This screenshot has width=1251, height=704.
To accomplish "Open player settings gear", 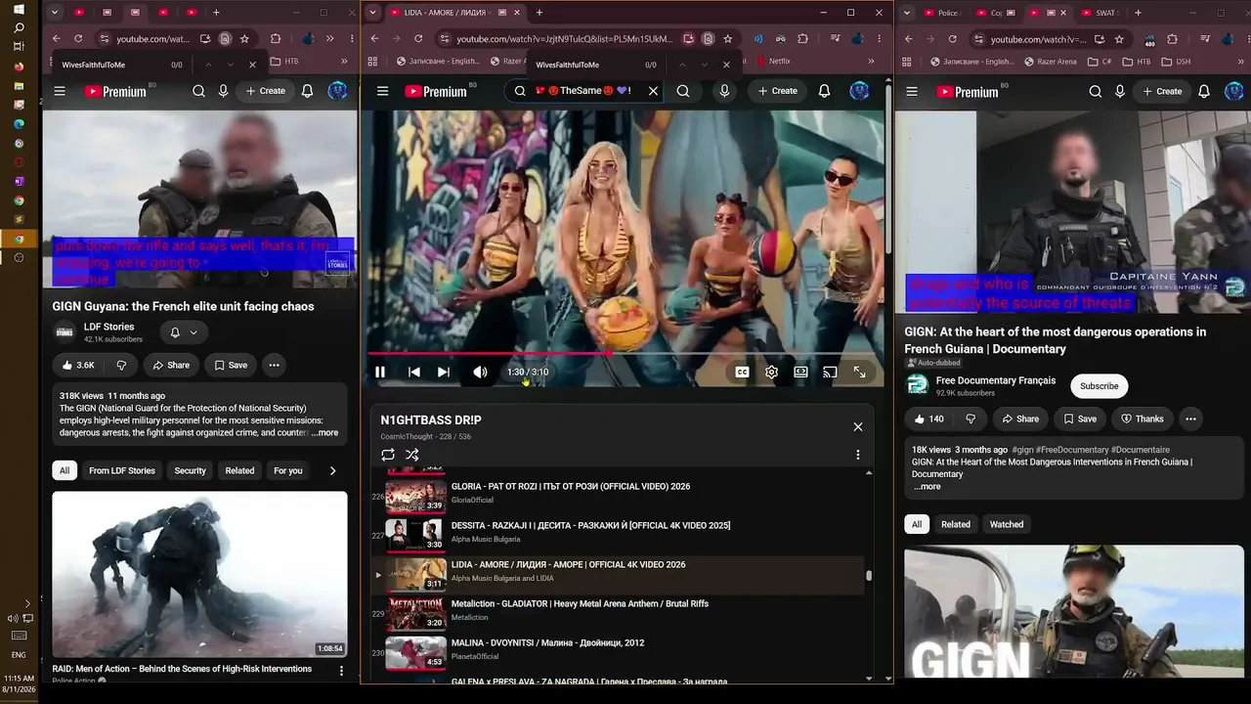I will tap(771, 373).
